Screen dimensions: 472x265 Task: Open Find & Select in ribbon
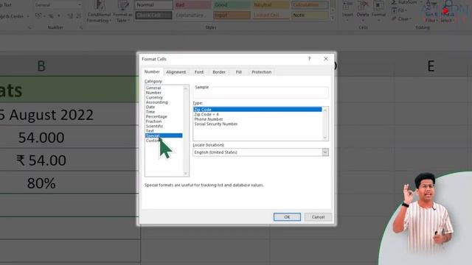[x=447, y=12]
